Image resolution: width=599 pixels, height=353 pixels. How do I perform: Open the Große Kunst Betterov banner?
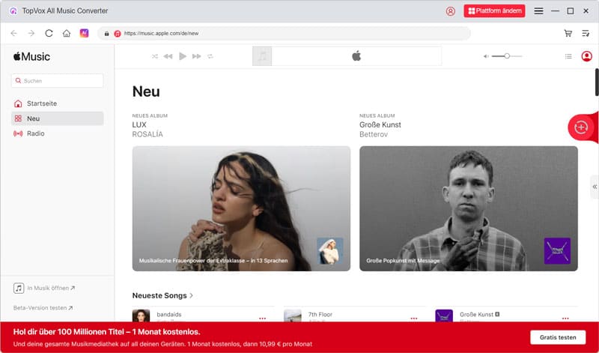point(469,208)
